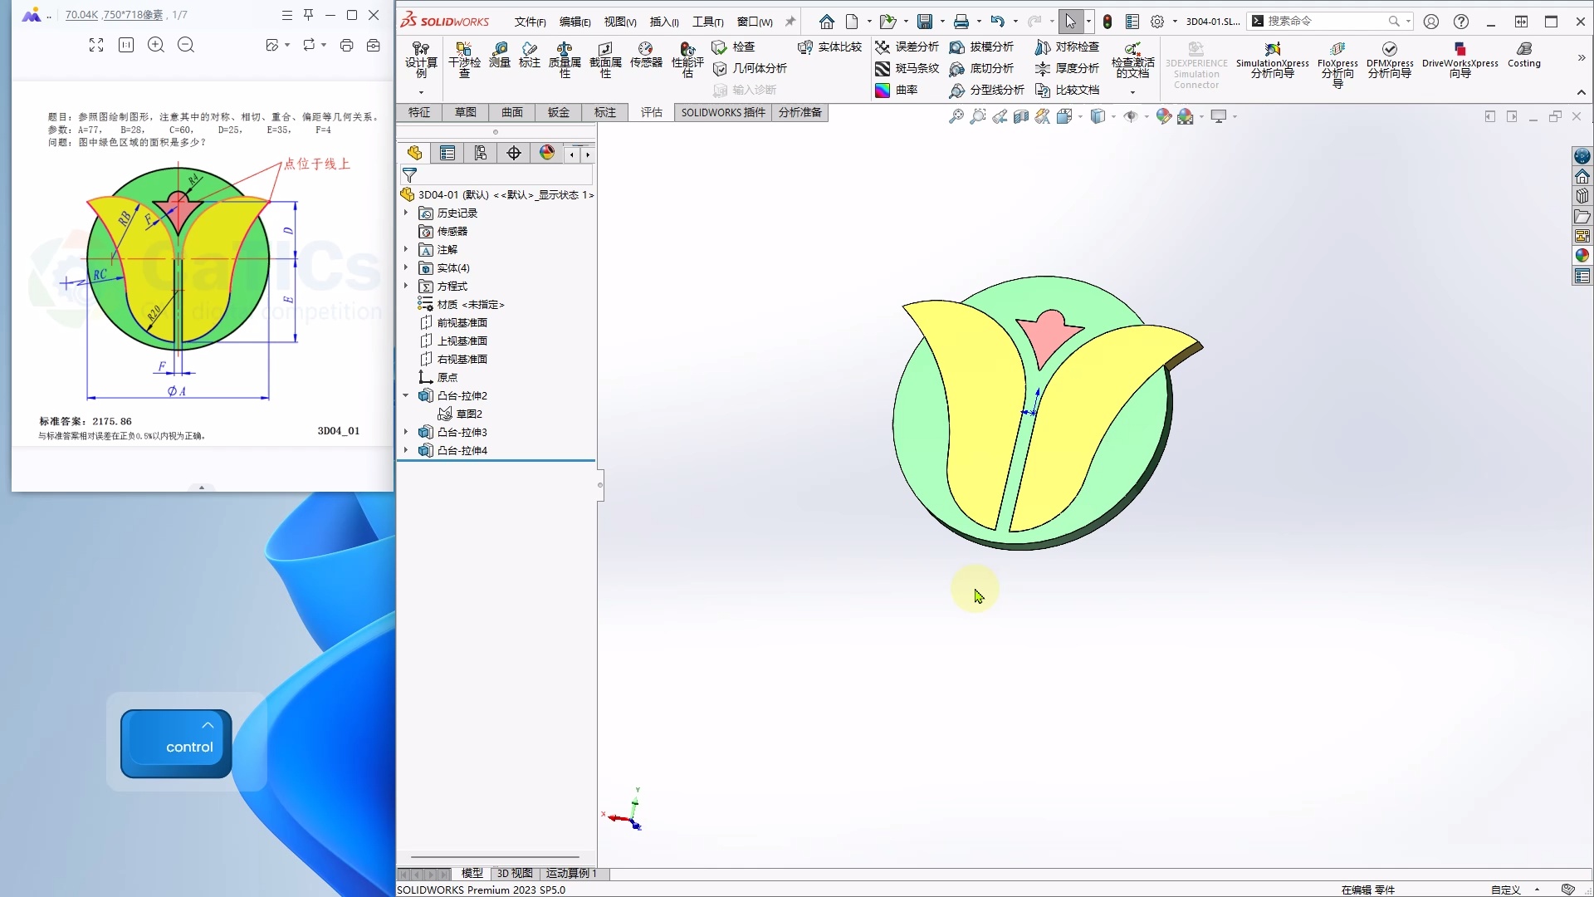The width and height of the screenshot is (1594, 897).
Task: Open the 插入 (Insert) menu
Action: click(x=663, y=22)
